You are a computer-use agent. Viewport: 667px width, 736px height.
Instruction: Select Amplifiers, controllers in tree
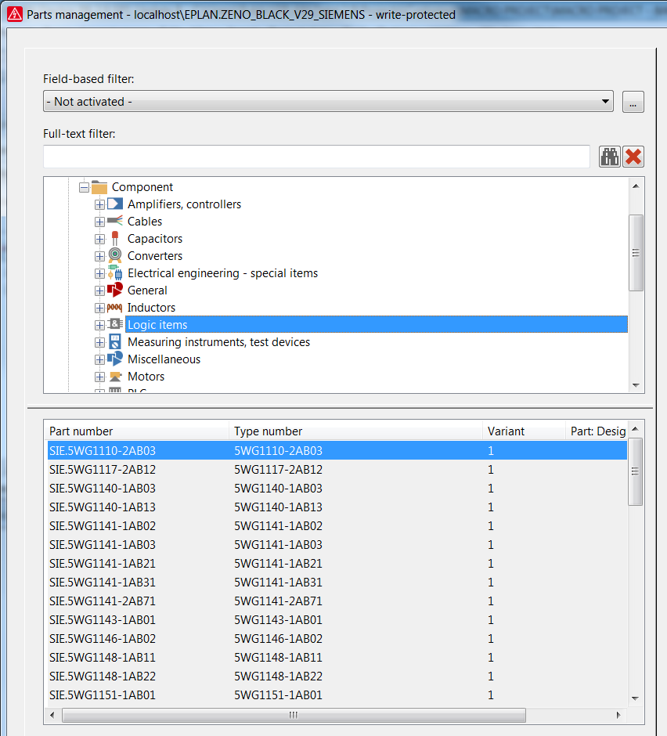(185, 204)
